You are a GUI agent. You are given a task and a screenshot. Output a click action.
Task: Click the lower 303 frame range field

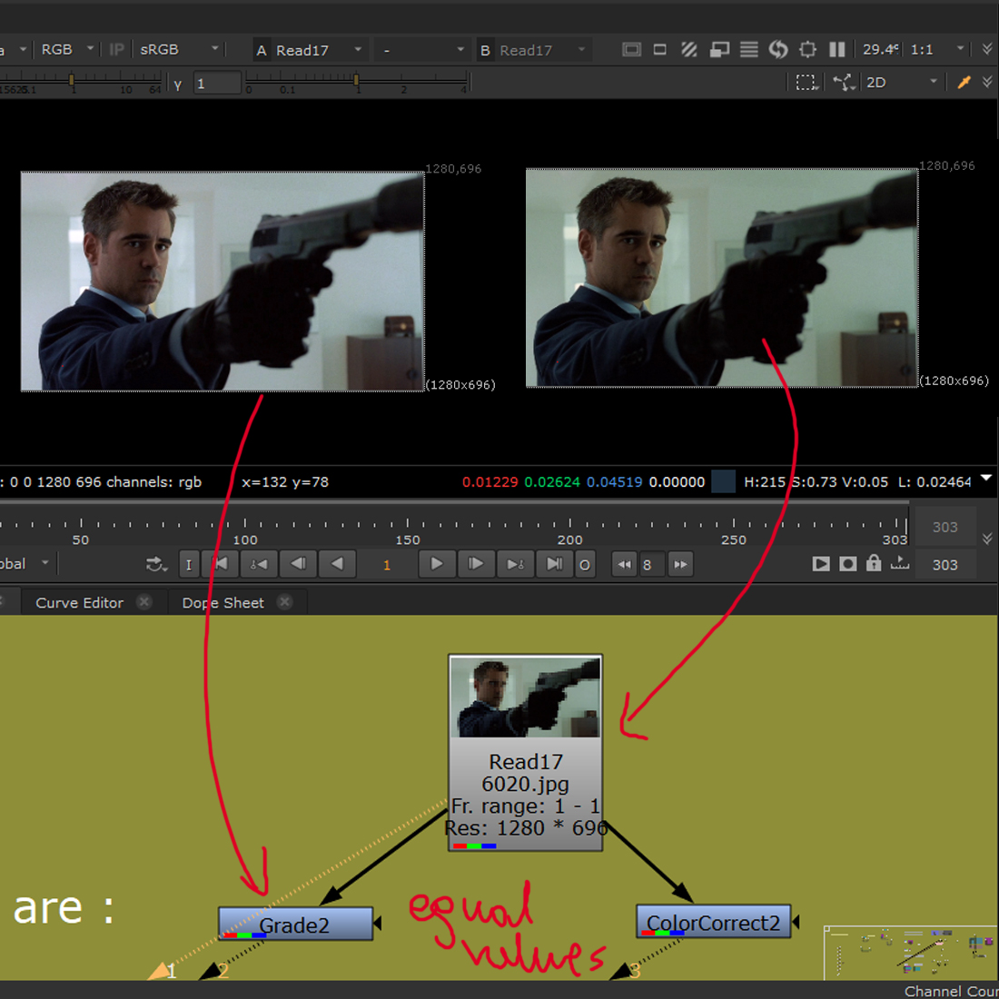[x=945, y=565]
